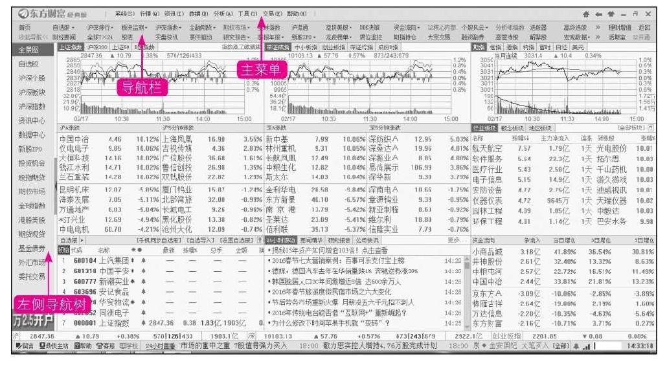Viewport: 667px width, 367px height.
Task: Switch to the 公司快讯 news tab
Action: 367,240
